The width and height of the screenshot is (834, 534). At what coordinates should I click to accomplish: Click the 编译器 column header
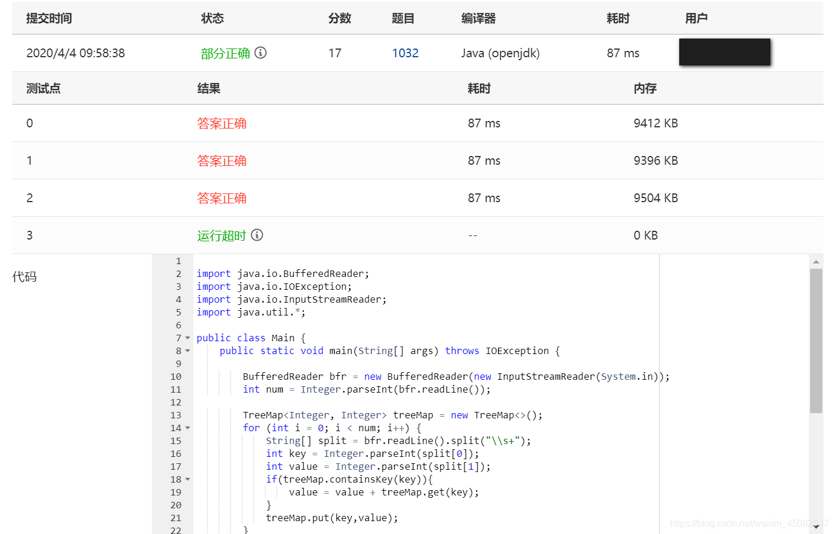pyautogui.click(x=478, y=18)
